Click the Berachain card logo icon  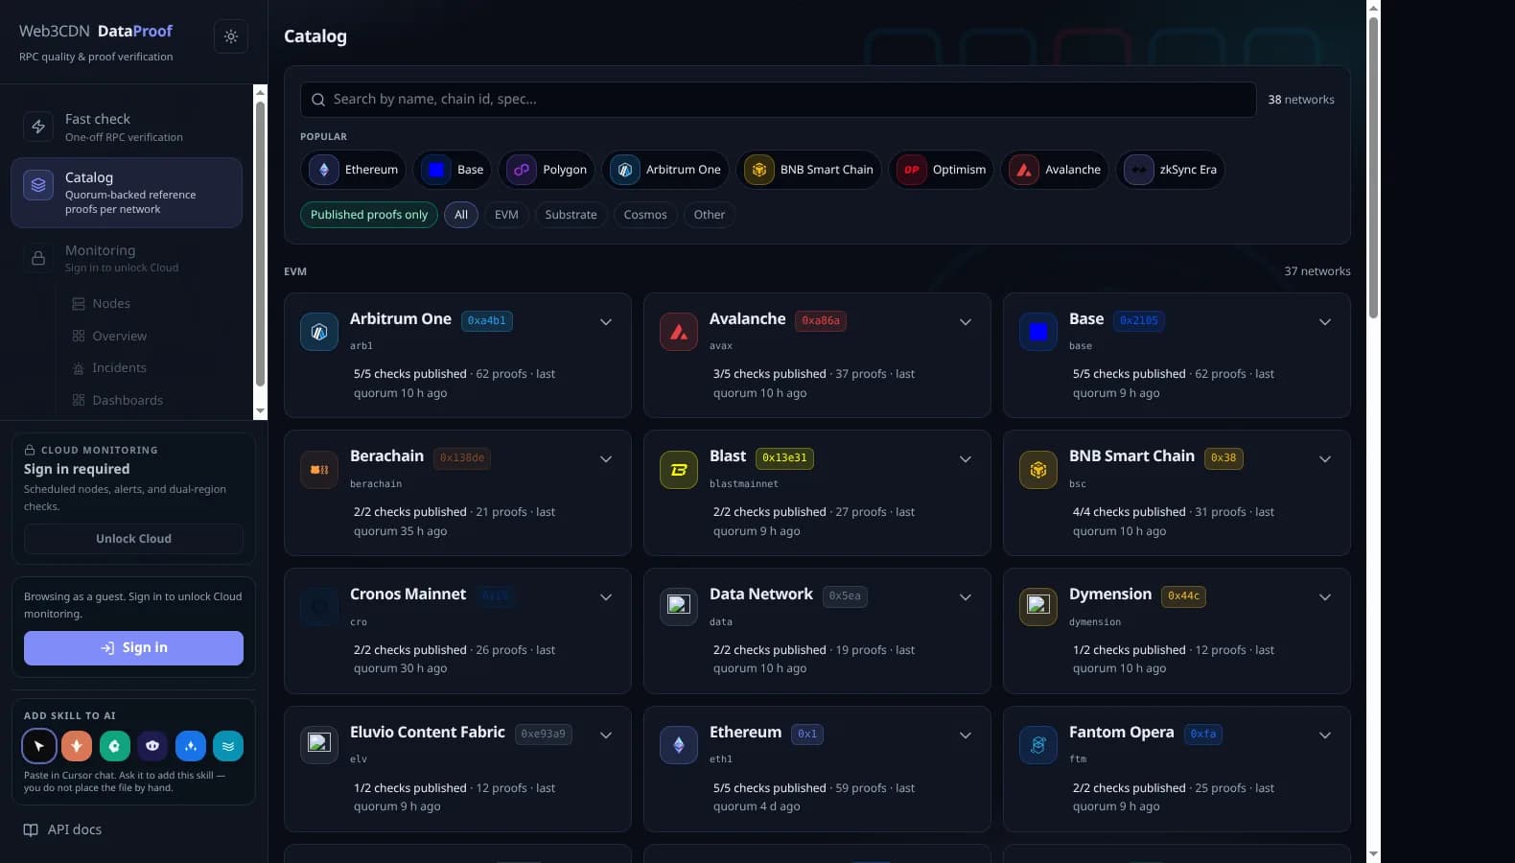319,470
